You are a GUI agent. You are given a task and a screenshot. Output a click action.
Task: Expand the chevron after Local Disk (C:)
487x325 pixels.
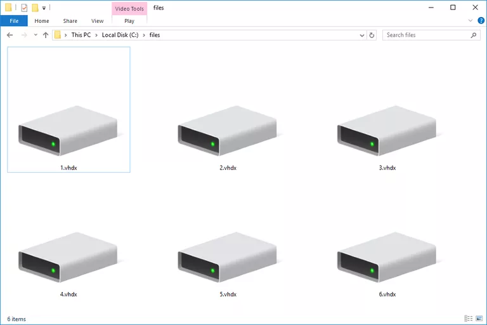pyautogui.click(x=144, y=35)
